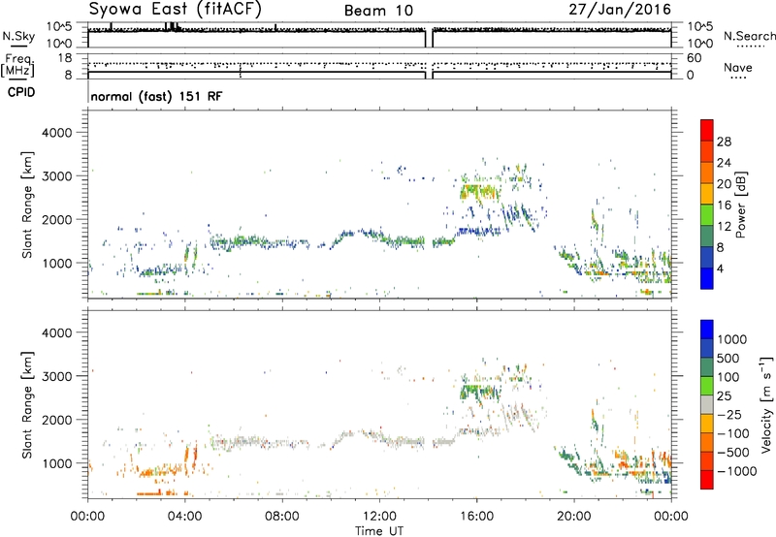776x537 pixels.
Task: Click the 'N.Sky' legend label
Action: tap(18, 36)
